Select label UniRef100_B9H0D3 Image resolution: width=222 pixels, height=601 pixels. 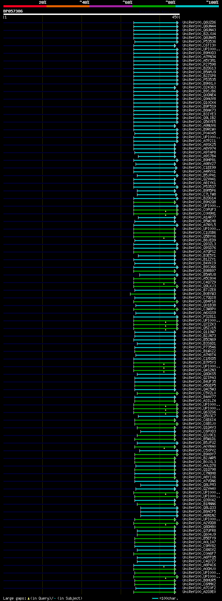click(x=199, y=53)
